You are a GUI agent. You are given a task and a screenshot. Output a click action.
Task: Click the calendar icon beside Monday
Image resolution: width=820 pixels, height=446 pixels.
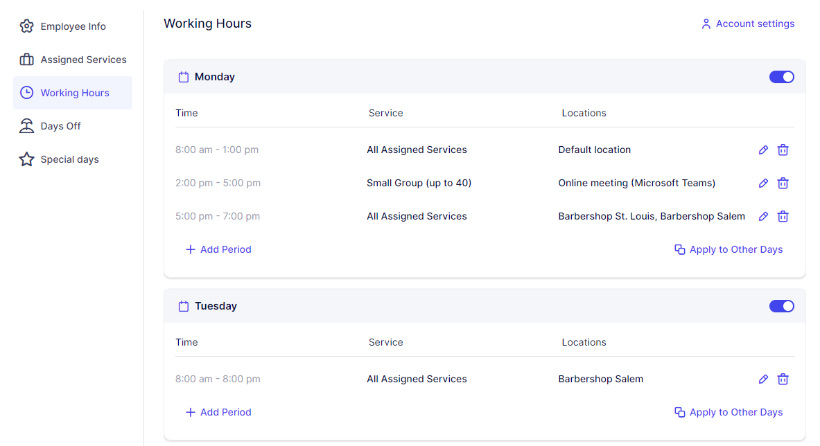183,77
